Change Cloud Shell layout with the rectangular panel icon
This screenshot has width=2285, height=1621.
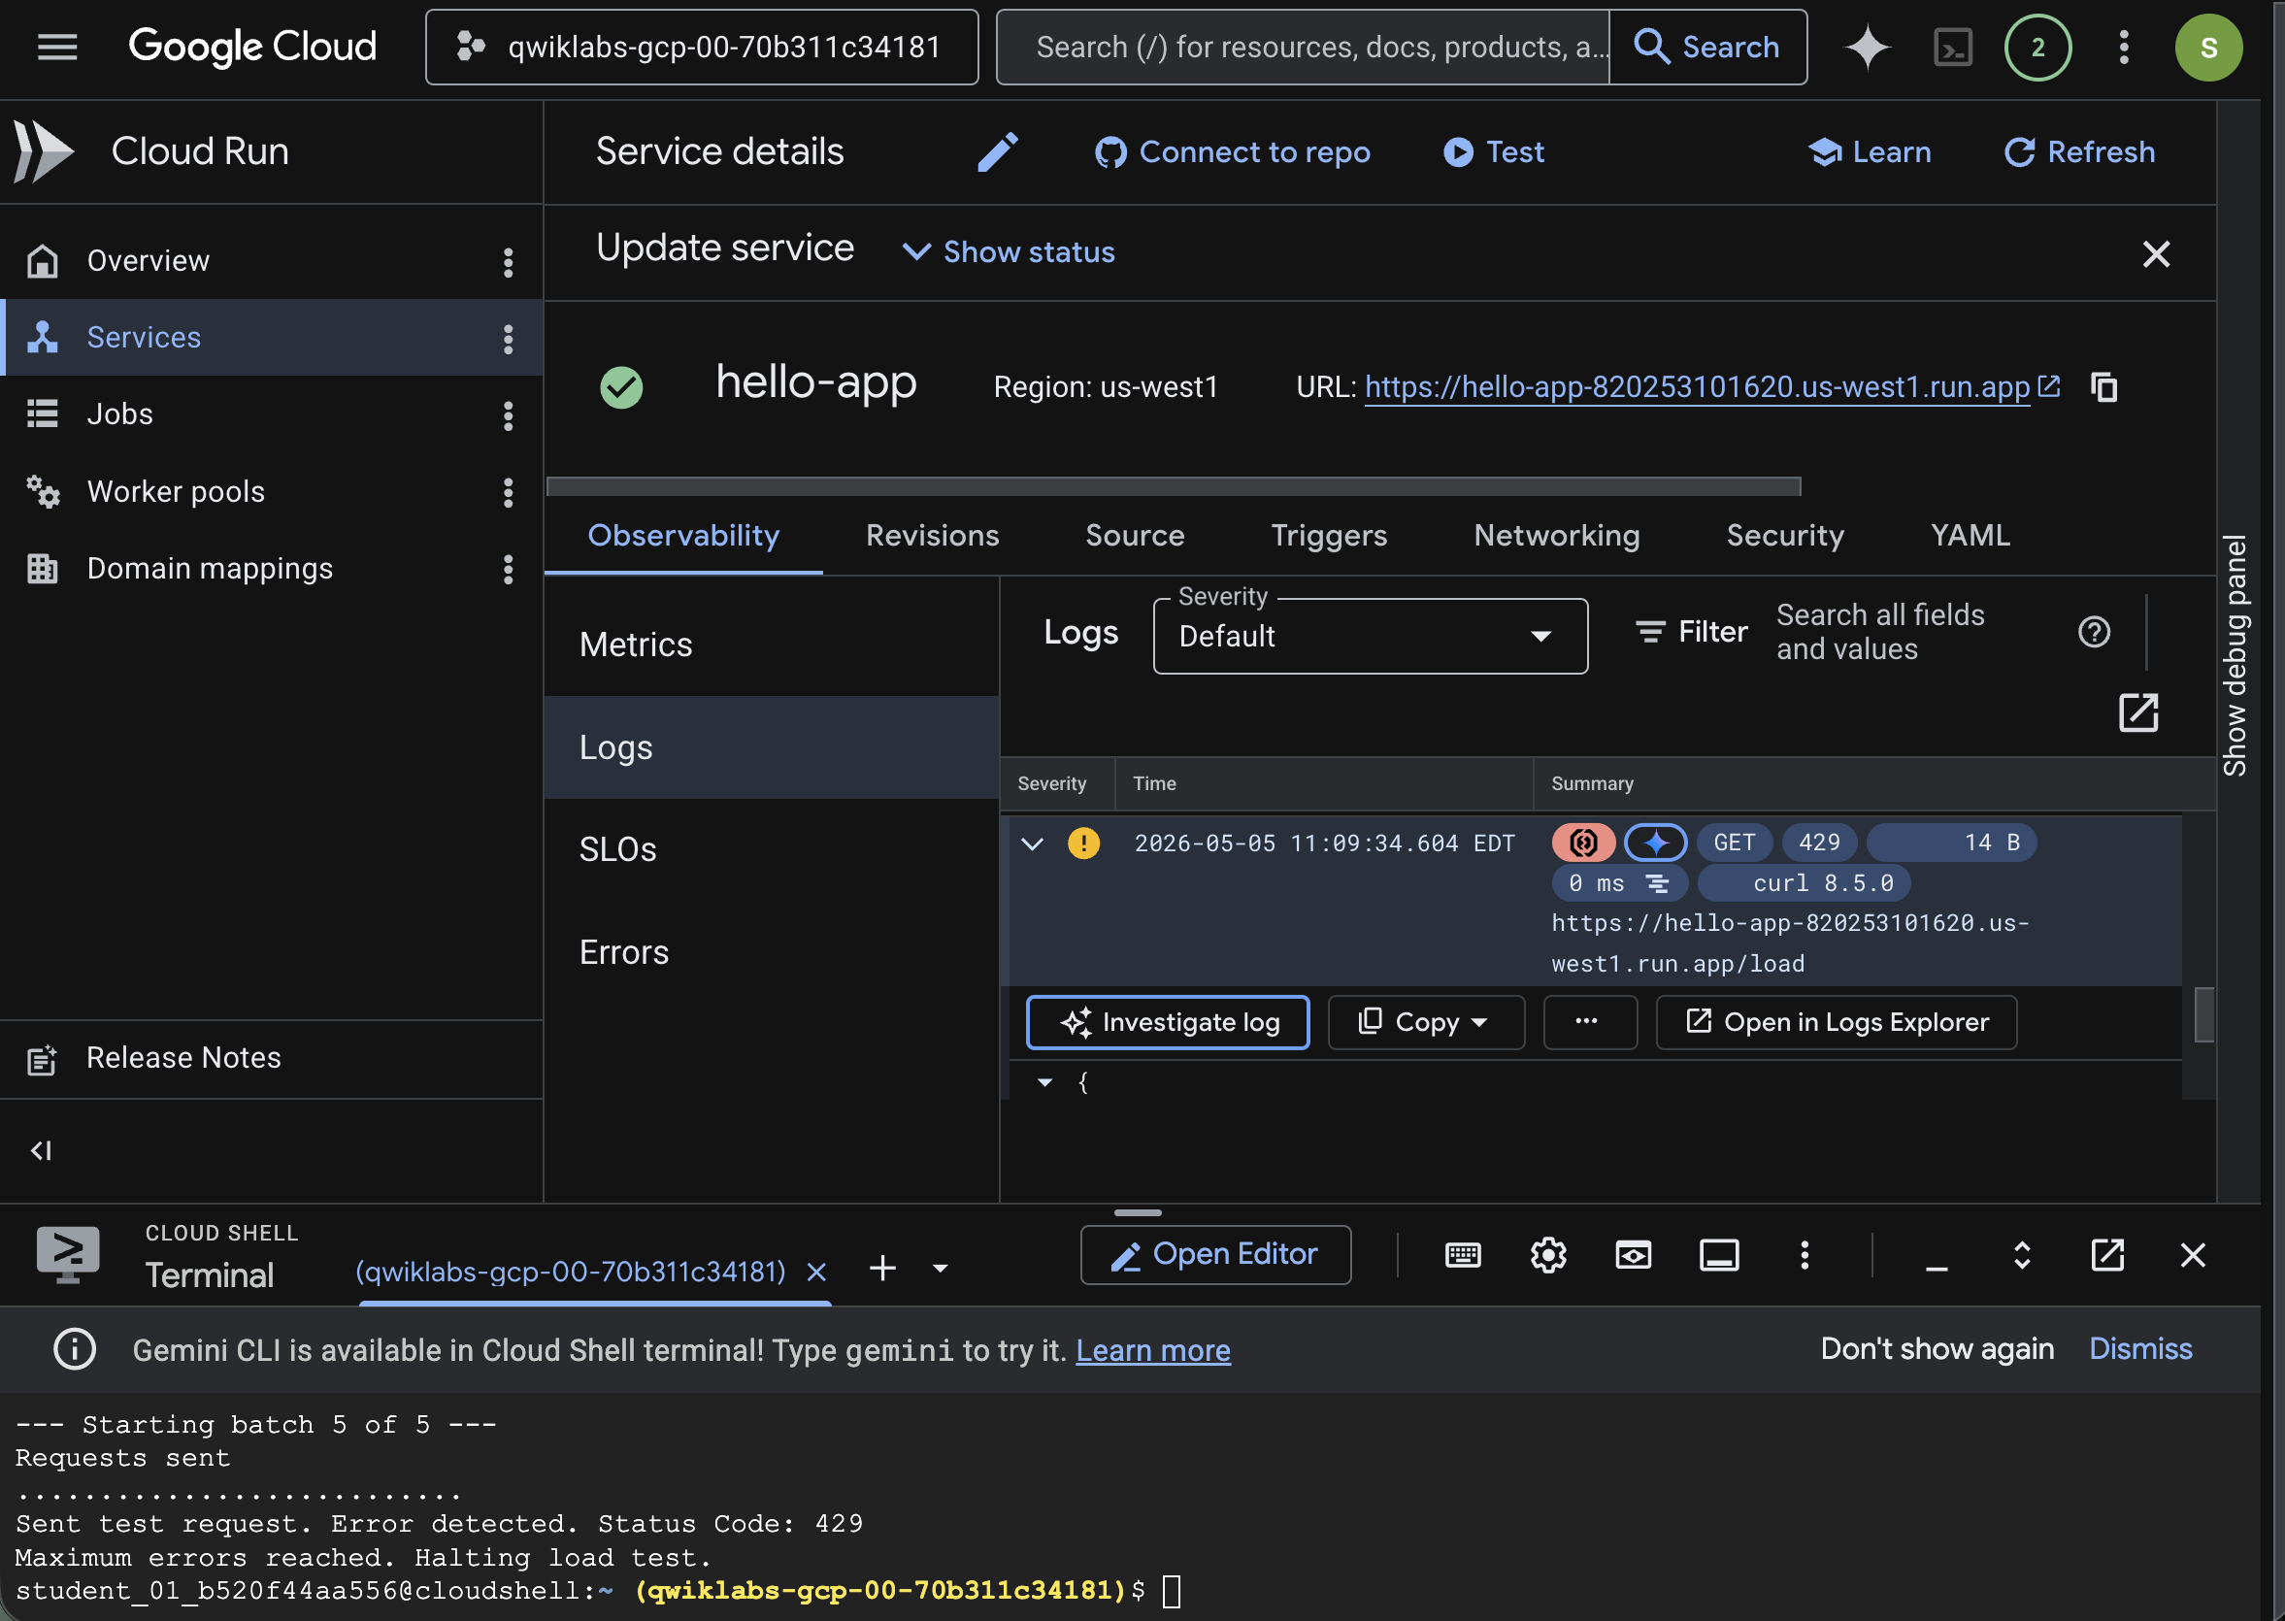(1719, 1255)
